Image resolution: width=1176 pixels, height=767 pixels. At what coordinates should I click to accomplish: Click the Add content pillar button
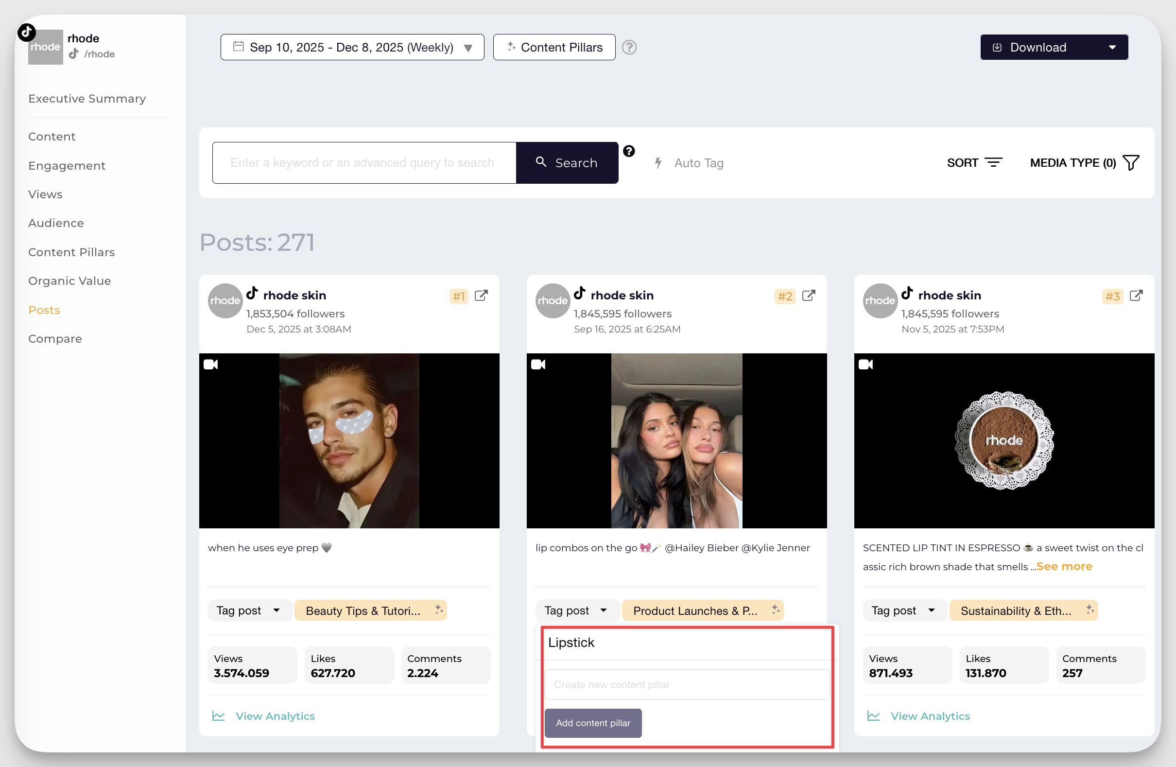(592, 722)
